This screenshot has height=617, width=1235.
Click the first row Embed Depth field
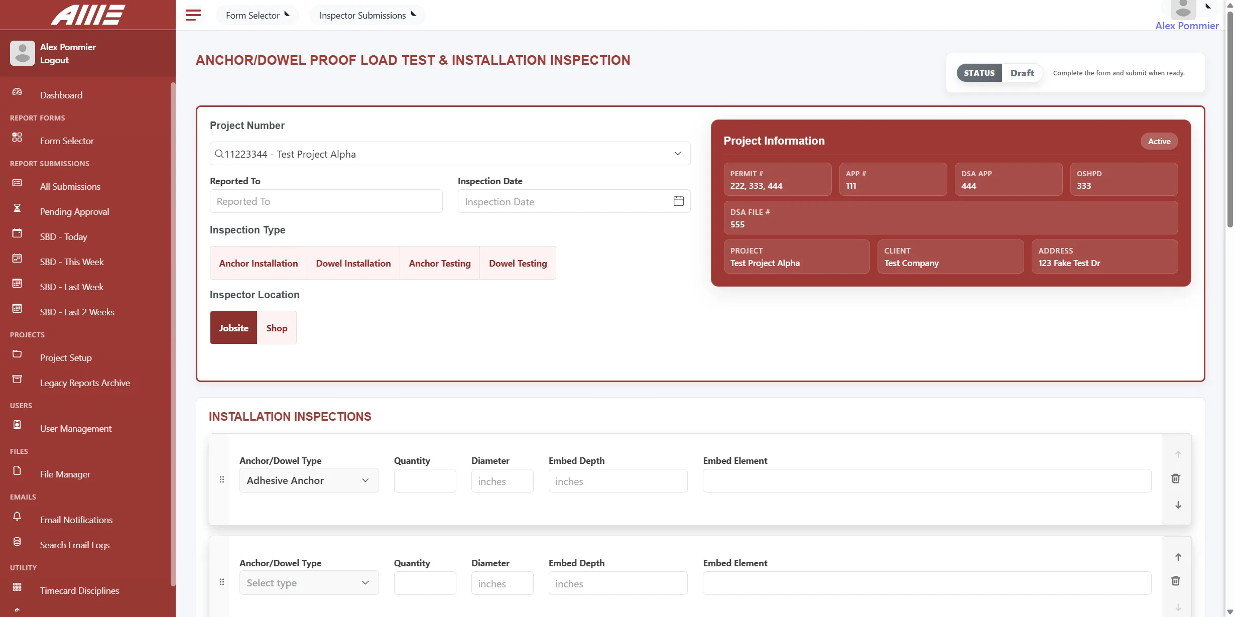click(618, 480)
